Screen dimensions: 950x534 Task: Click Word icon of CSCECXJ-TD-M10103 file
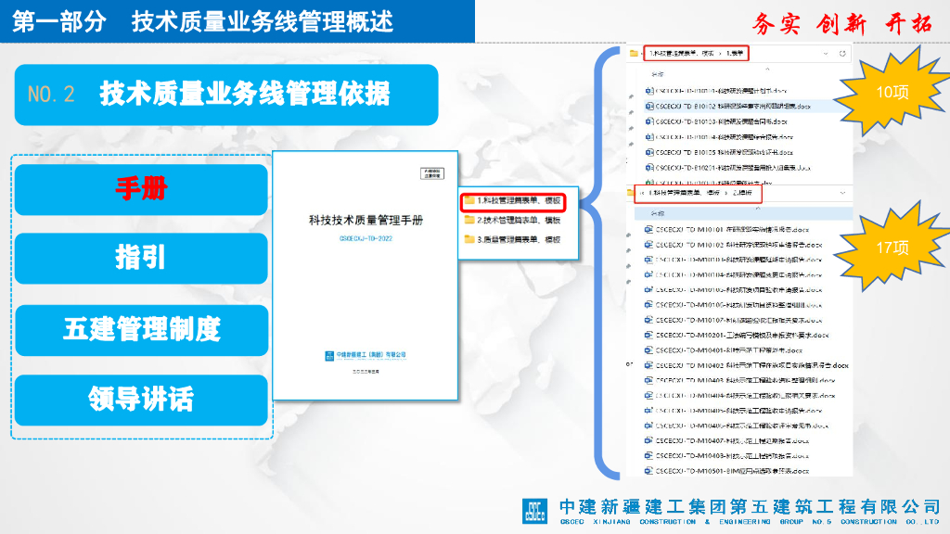648,260
